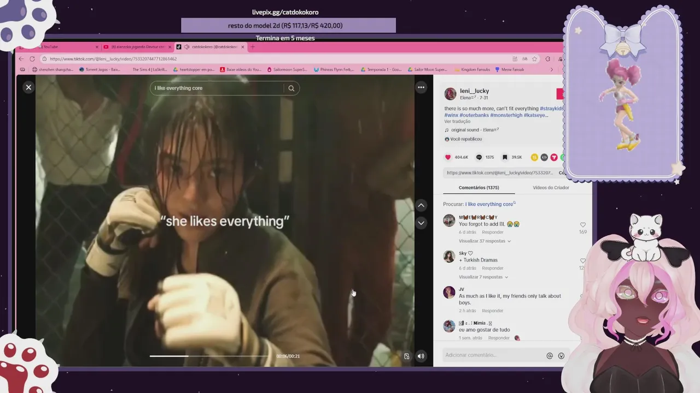Screen dimensions: 700x393
Task: Reply to JV's comment
Action: pos(493,311)
